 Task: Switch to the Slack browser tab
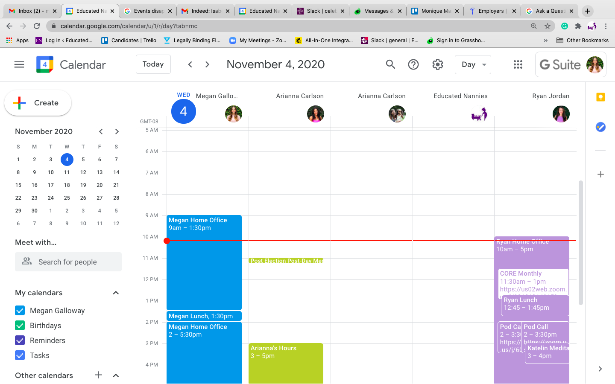319,11
